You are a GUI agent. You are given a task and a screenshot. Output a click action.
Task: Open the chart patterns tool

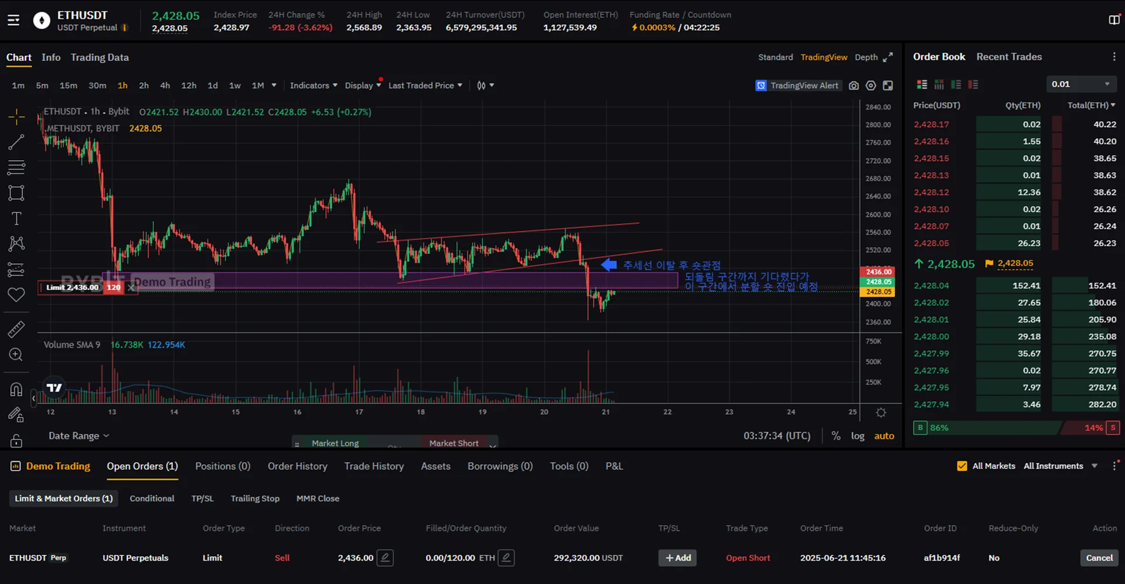pyautogui.click(x=16, y=243)
